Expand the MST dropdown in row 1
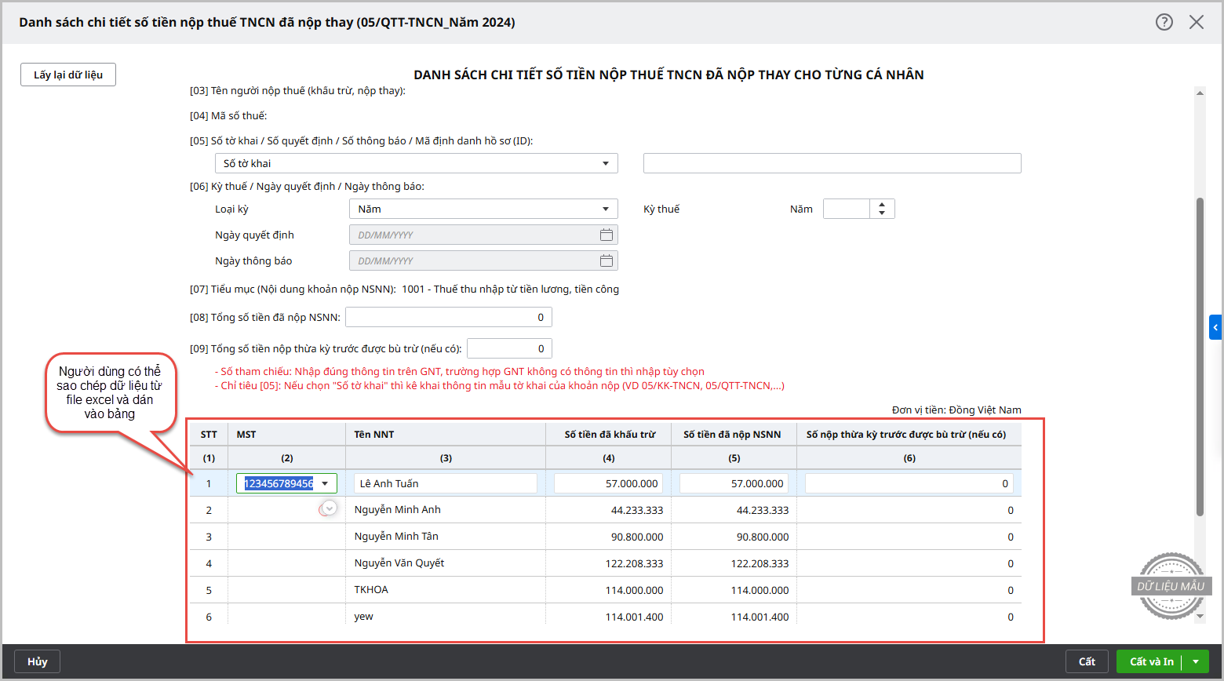This screenshot has width=1224, height=681. [x=325, y=483]
